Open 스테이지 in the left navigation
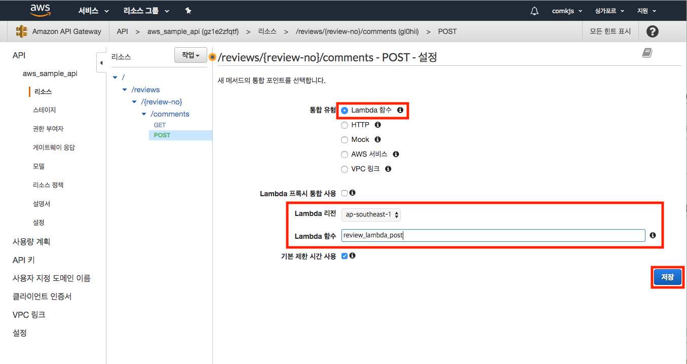The width and height of the screenshot is (687, 364). click(x=44, y=110)
